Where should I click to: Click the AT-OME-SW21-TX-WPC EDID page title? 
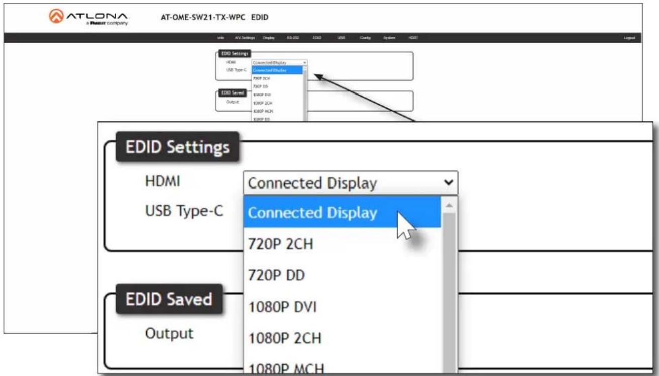point(213,18)
